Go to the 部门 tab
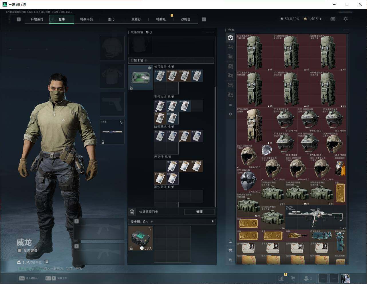367x284 pixels. click(111, 19)
